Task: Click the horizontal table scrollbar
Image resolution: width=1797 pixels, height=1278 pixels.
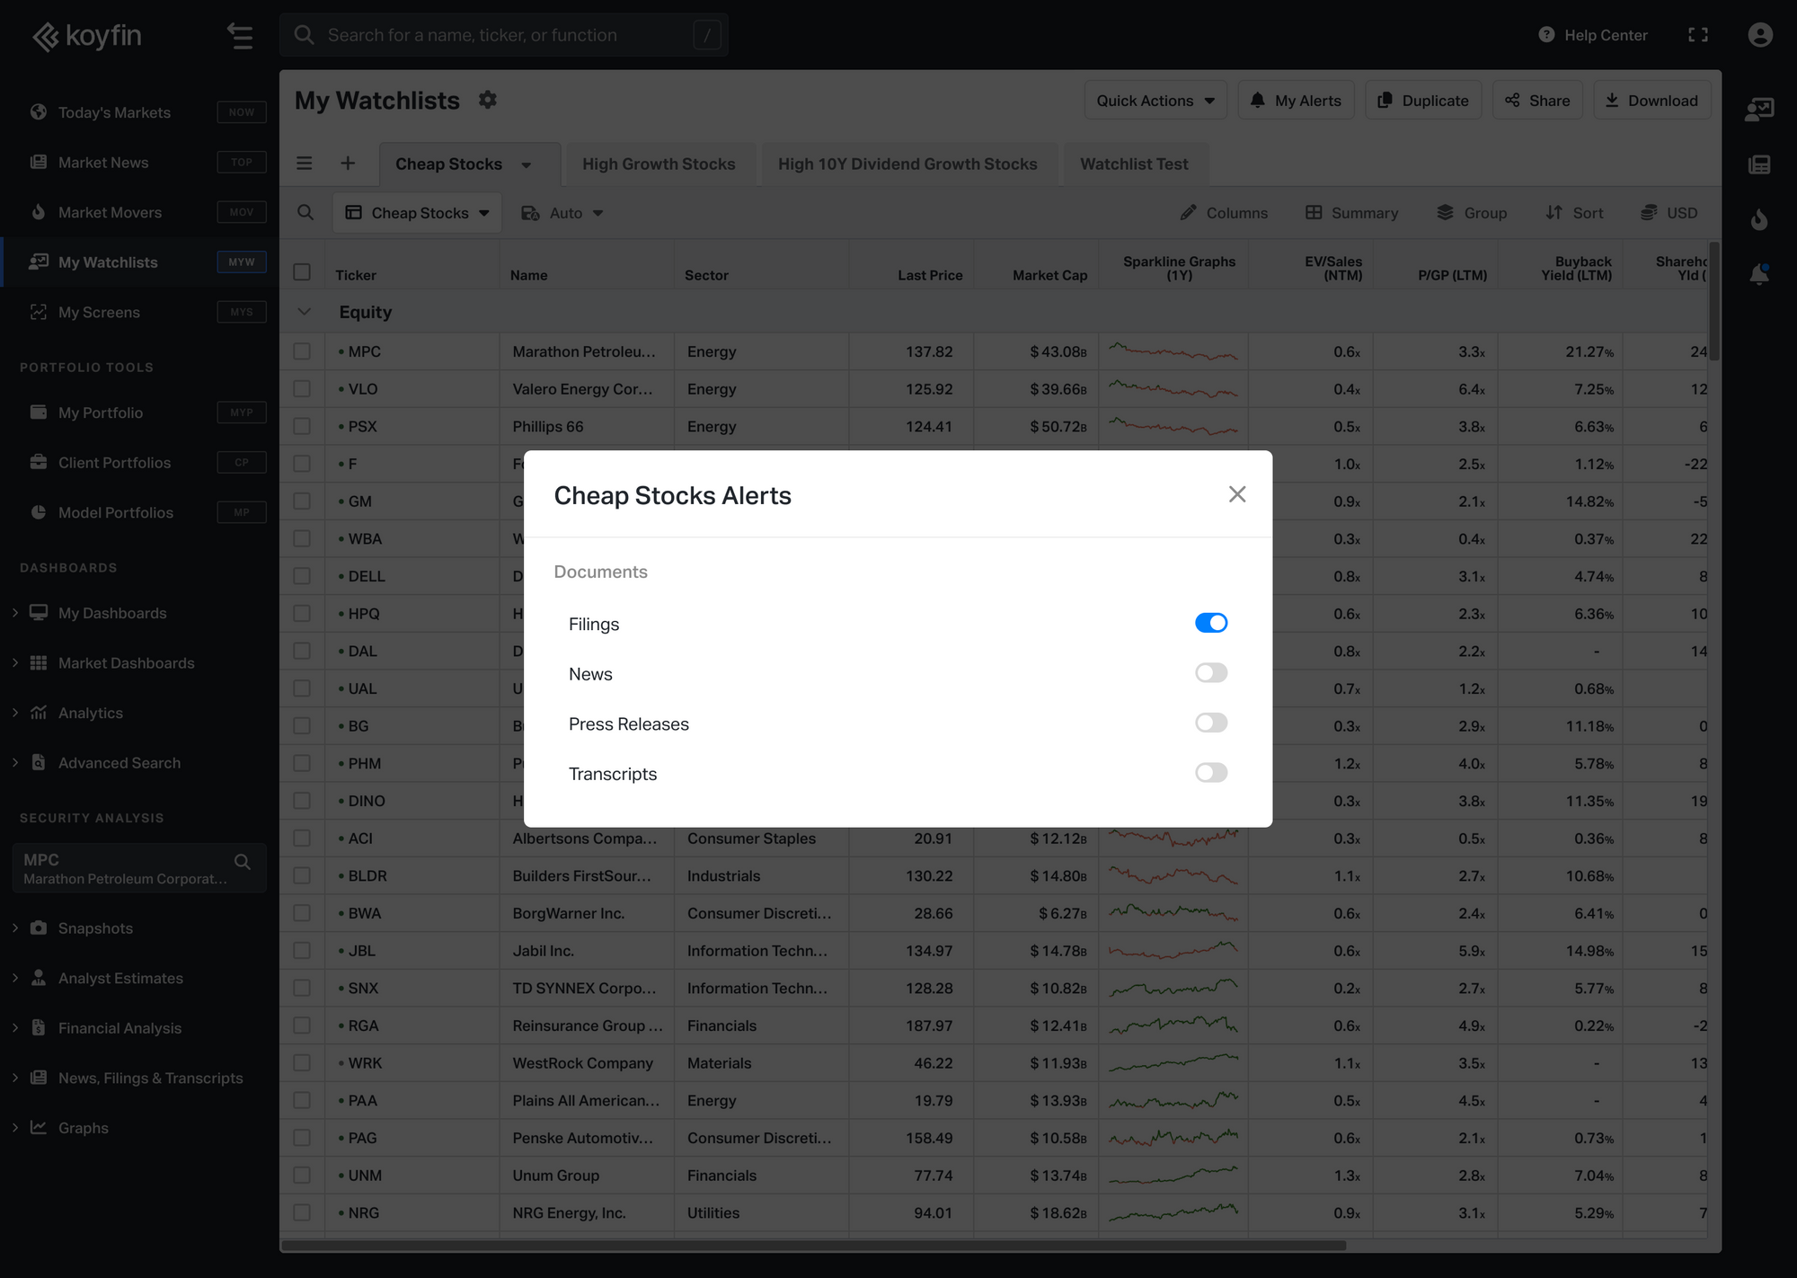Action: tap(813, 1246)
